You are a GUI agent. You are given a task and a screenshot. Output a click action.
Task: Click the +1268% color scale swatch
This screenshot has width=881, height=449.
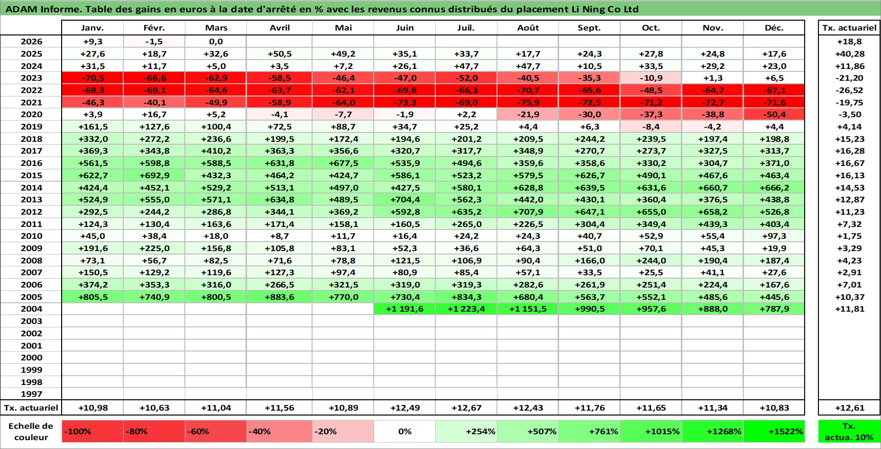713,431
